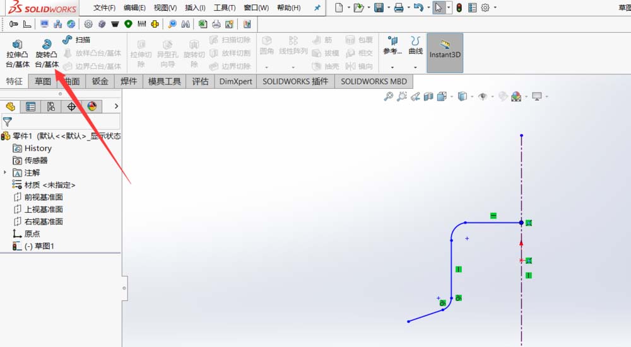This screenshot has width=631, height=347.
Task: Click the View Settings monitor icon
Action: pyautogui.click(x=537, y=96)
